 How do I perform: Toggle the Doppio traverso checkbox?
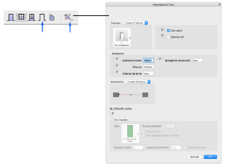[x=185, y=147]
